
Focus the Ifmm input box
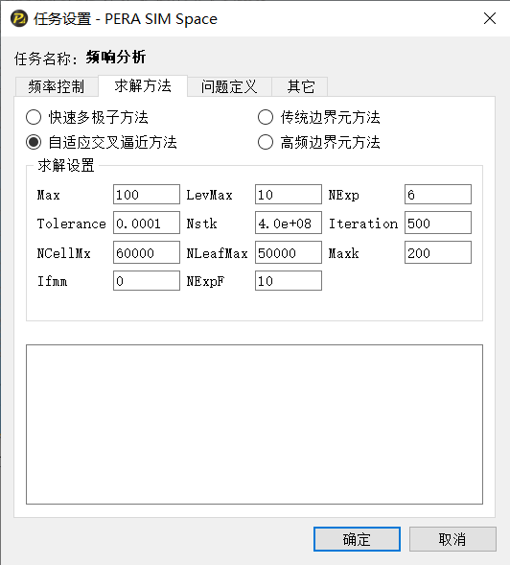[147, 281]
